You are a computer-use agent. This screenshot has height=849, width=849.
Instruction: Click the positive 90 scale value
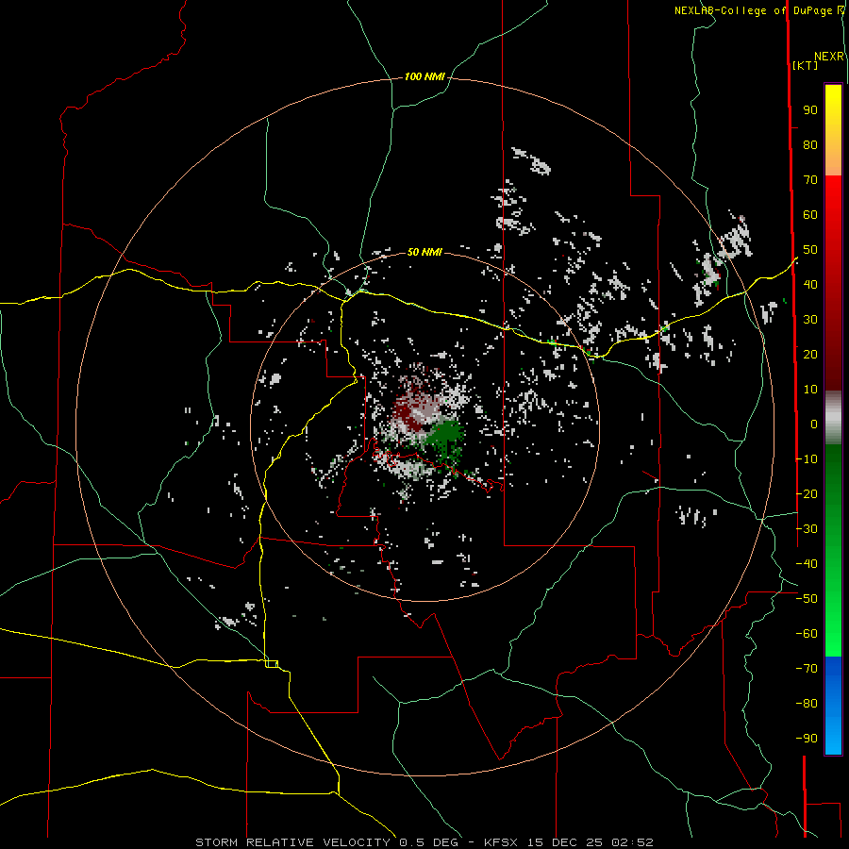point(810,110)
